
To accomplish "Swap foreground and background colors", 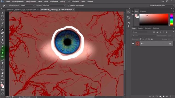I will pyautogui.click(x=4, y=83).
